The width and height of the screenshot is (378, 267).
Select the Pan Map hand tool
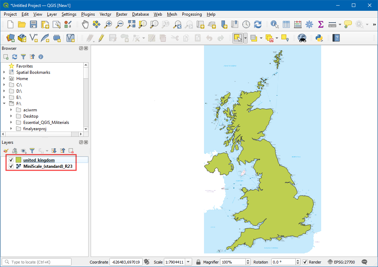tap(85, 24)
